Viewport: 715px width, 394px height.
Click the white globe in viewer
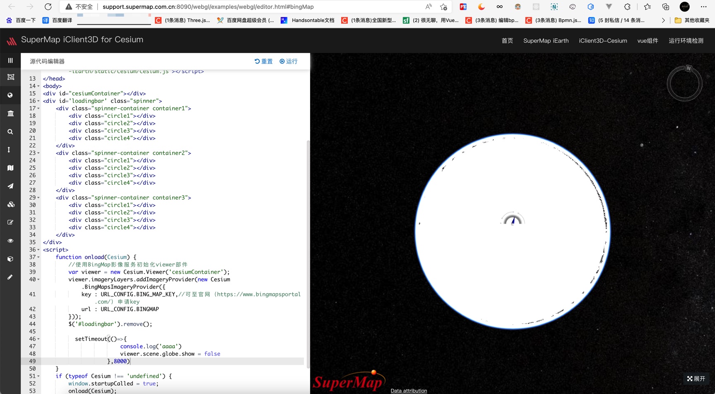(x=513, y=231)
